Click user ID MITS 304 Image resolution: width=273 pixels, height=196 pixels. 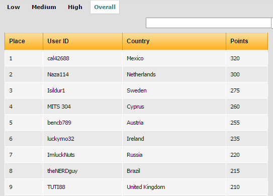click(59, 107)
